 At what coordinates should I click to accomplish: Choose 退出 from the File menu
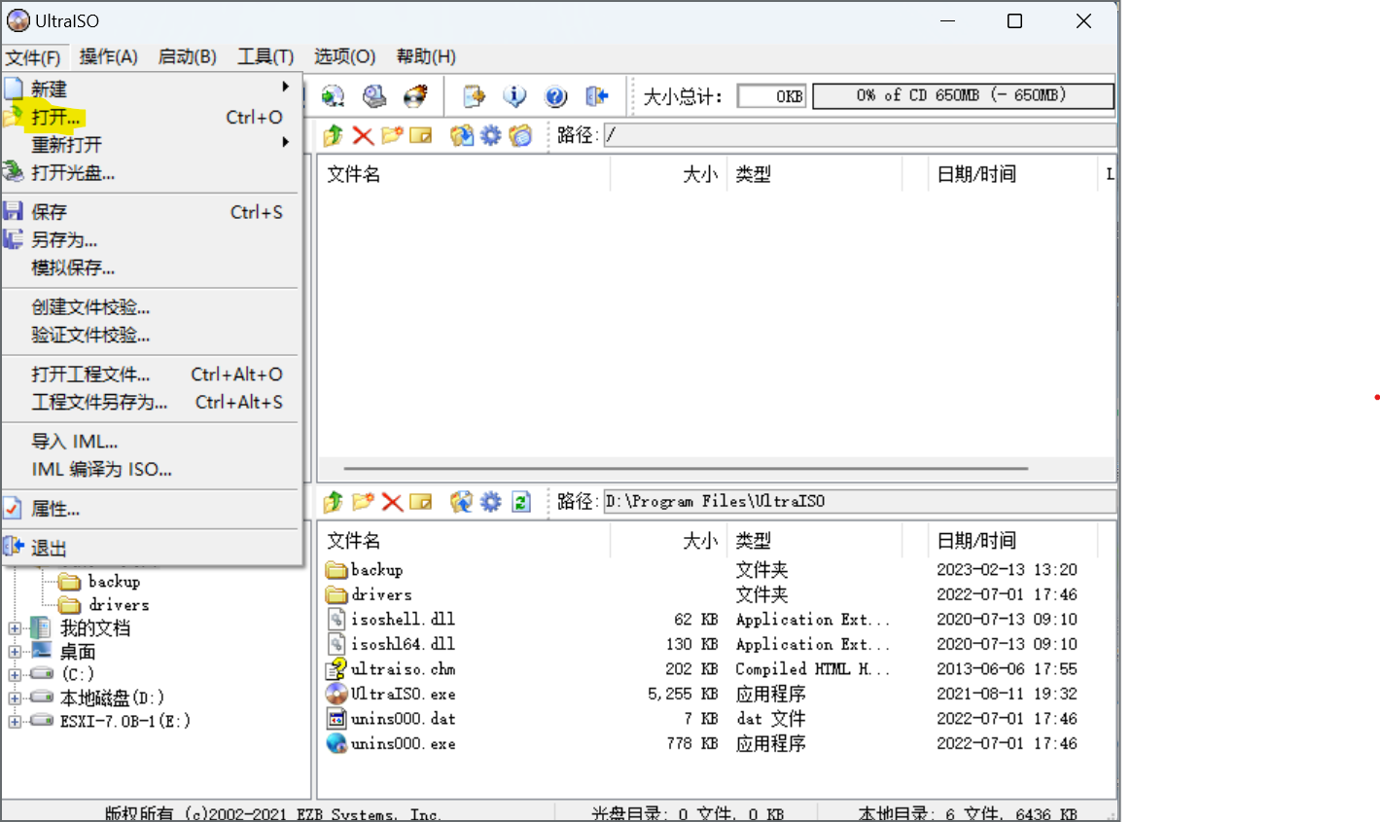pyautogui.click(x=152, y=548)
